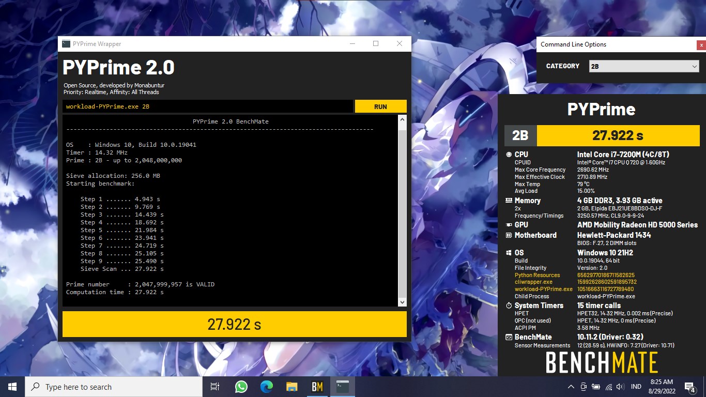Click the PYPrime Wrapper console icon in the taskbar

(x=343, y=387)
